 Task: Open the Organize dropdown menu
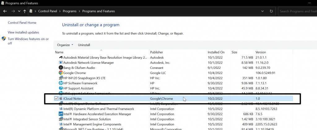coord(65,45)
